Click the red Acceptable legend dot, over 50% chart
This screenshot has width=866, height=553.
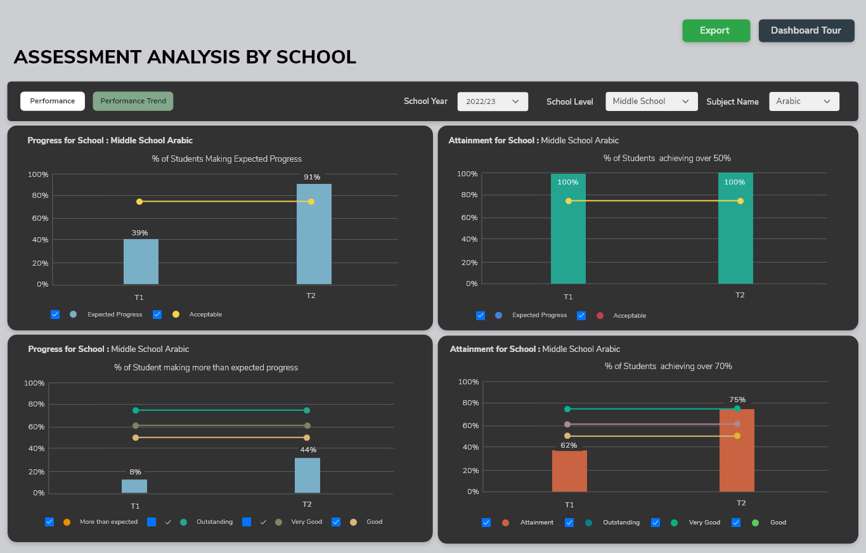(600, 315)
